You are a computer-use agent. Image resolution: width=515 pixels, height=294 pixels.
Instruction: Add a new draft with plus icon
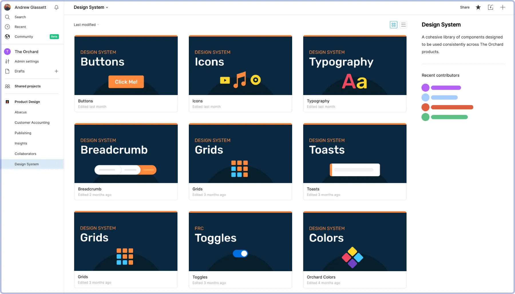[x=56, y=71]
